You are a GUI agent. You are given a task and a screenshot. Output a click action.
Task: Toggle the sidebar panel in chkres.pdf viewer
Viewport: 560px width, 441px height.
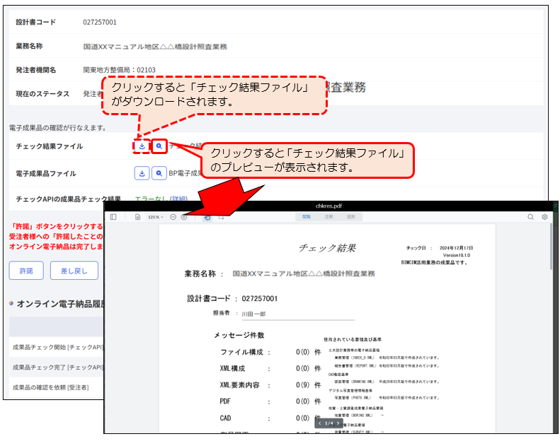click(113, 217)
